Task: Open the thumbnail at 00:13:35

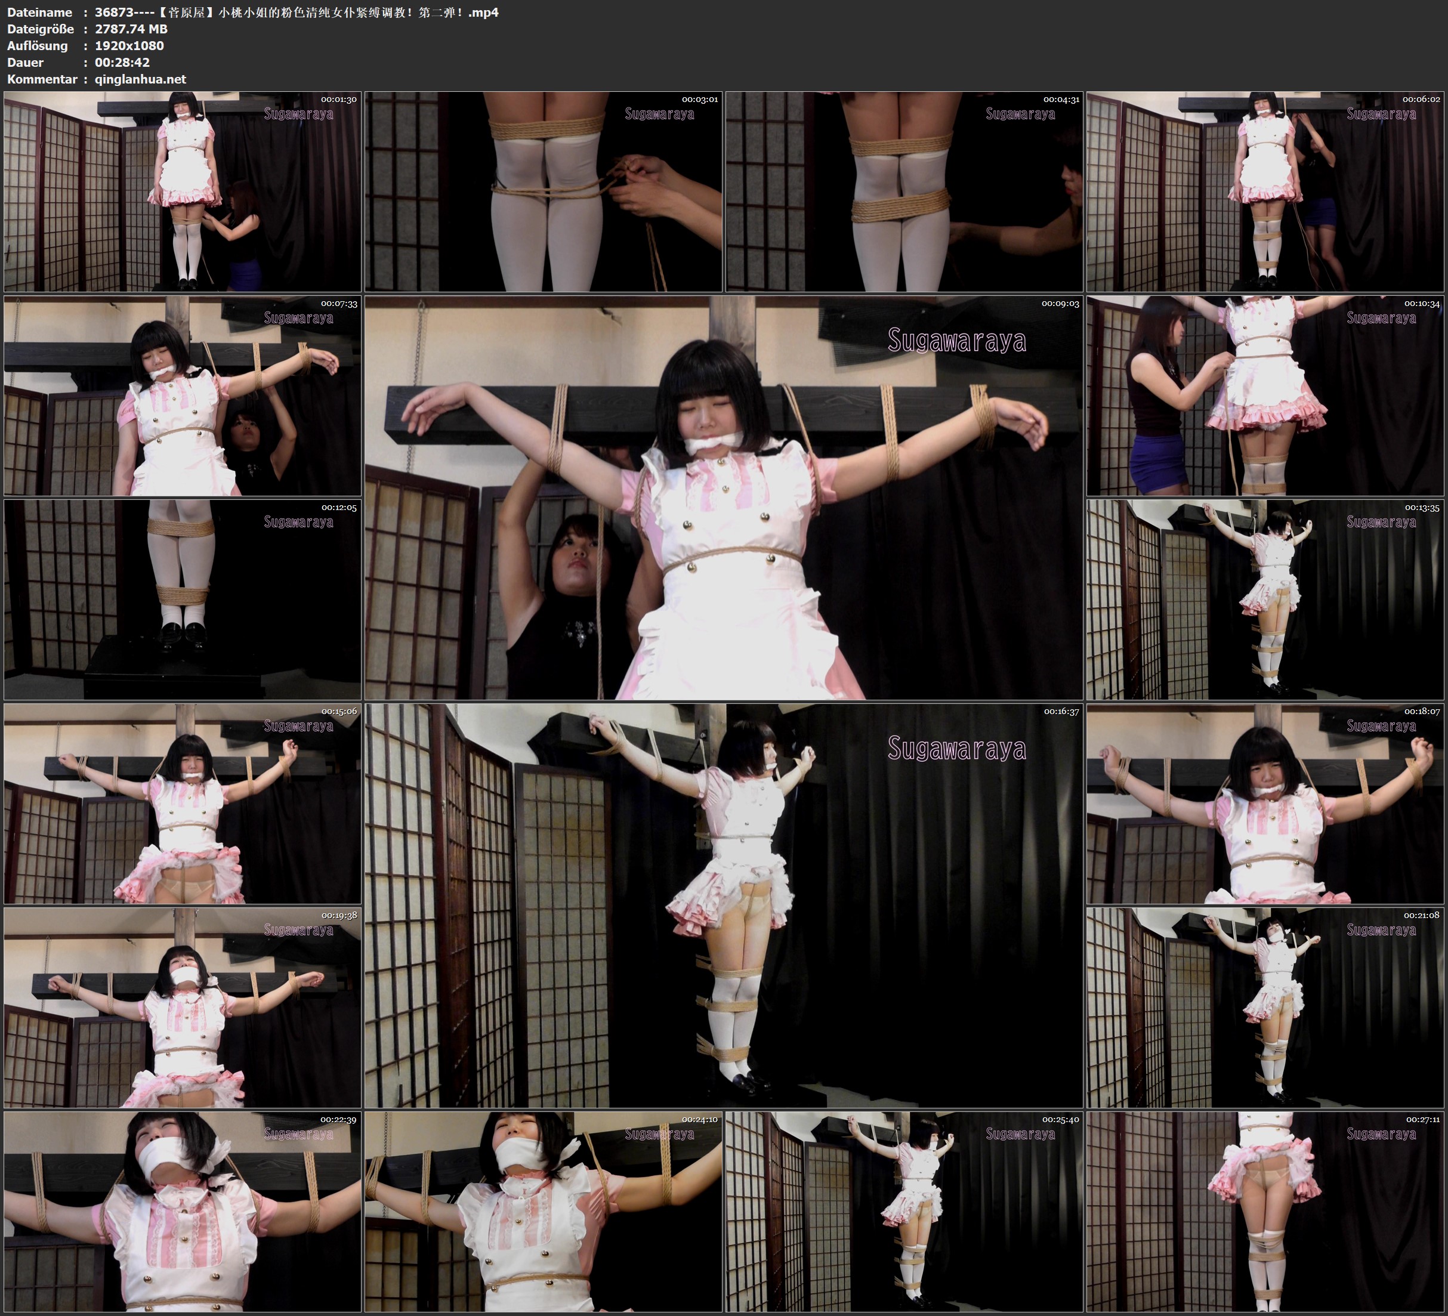Action: click(1265, 600)
